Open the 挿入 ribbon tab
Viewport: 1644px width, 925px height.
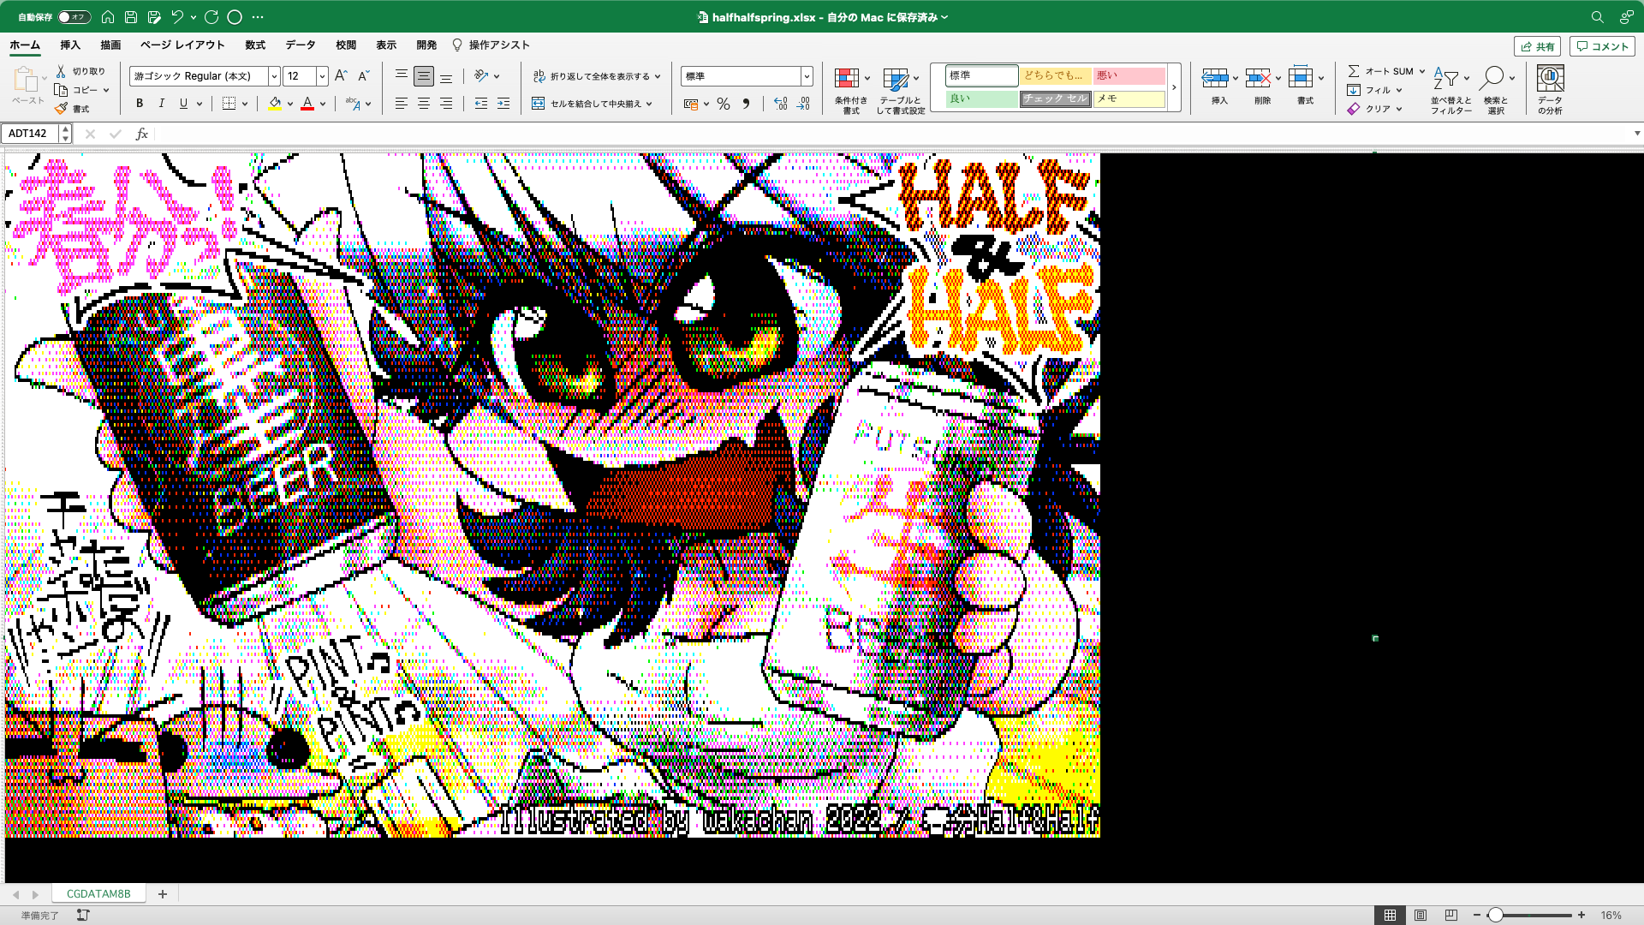click(x=70, y=45)
